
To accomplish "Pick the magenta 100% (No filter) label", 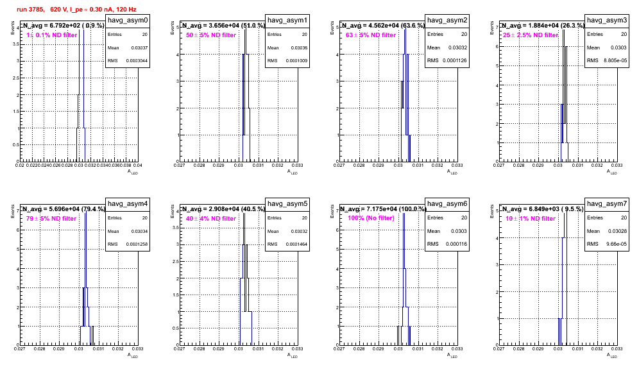I will click(x=371, y=218).
